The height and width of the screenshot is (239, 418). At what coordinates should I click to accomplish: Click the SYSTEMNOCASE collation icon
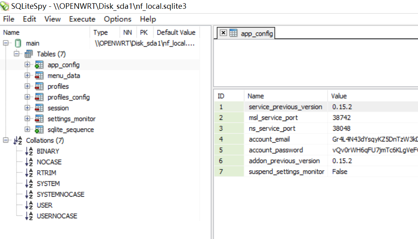29,194
